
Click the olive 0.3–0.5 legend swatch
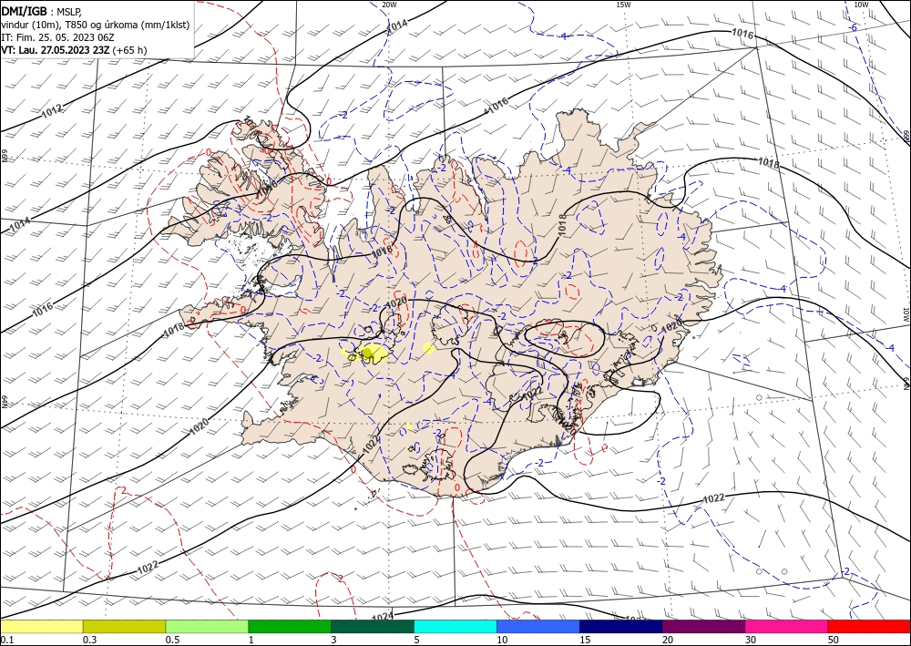[124, 626]
